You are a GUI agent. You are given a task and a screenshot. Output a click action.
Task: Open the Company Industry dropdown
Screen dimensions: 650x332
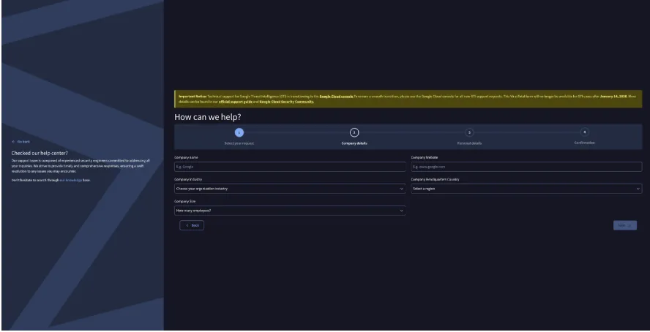click(x=290, y=189)
